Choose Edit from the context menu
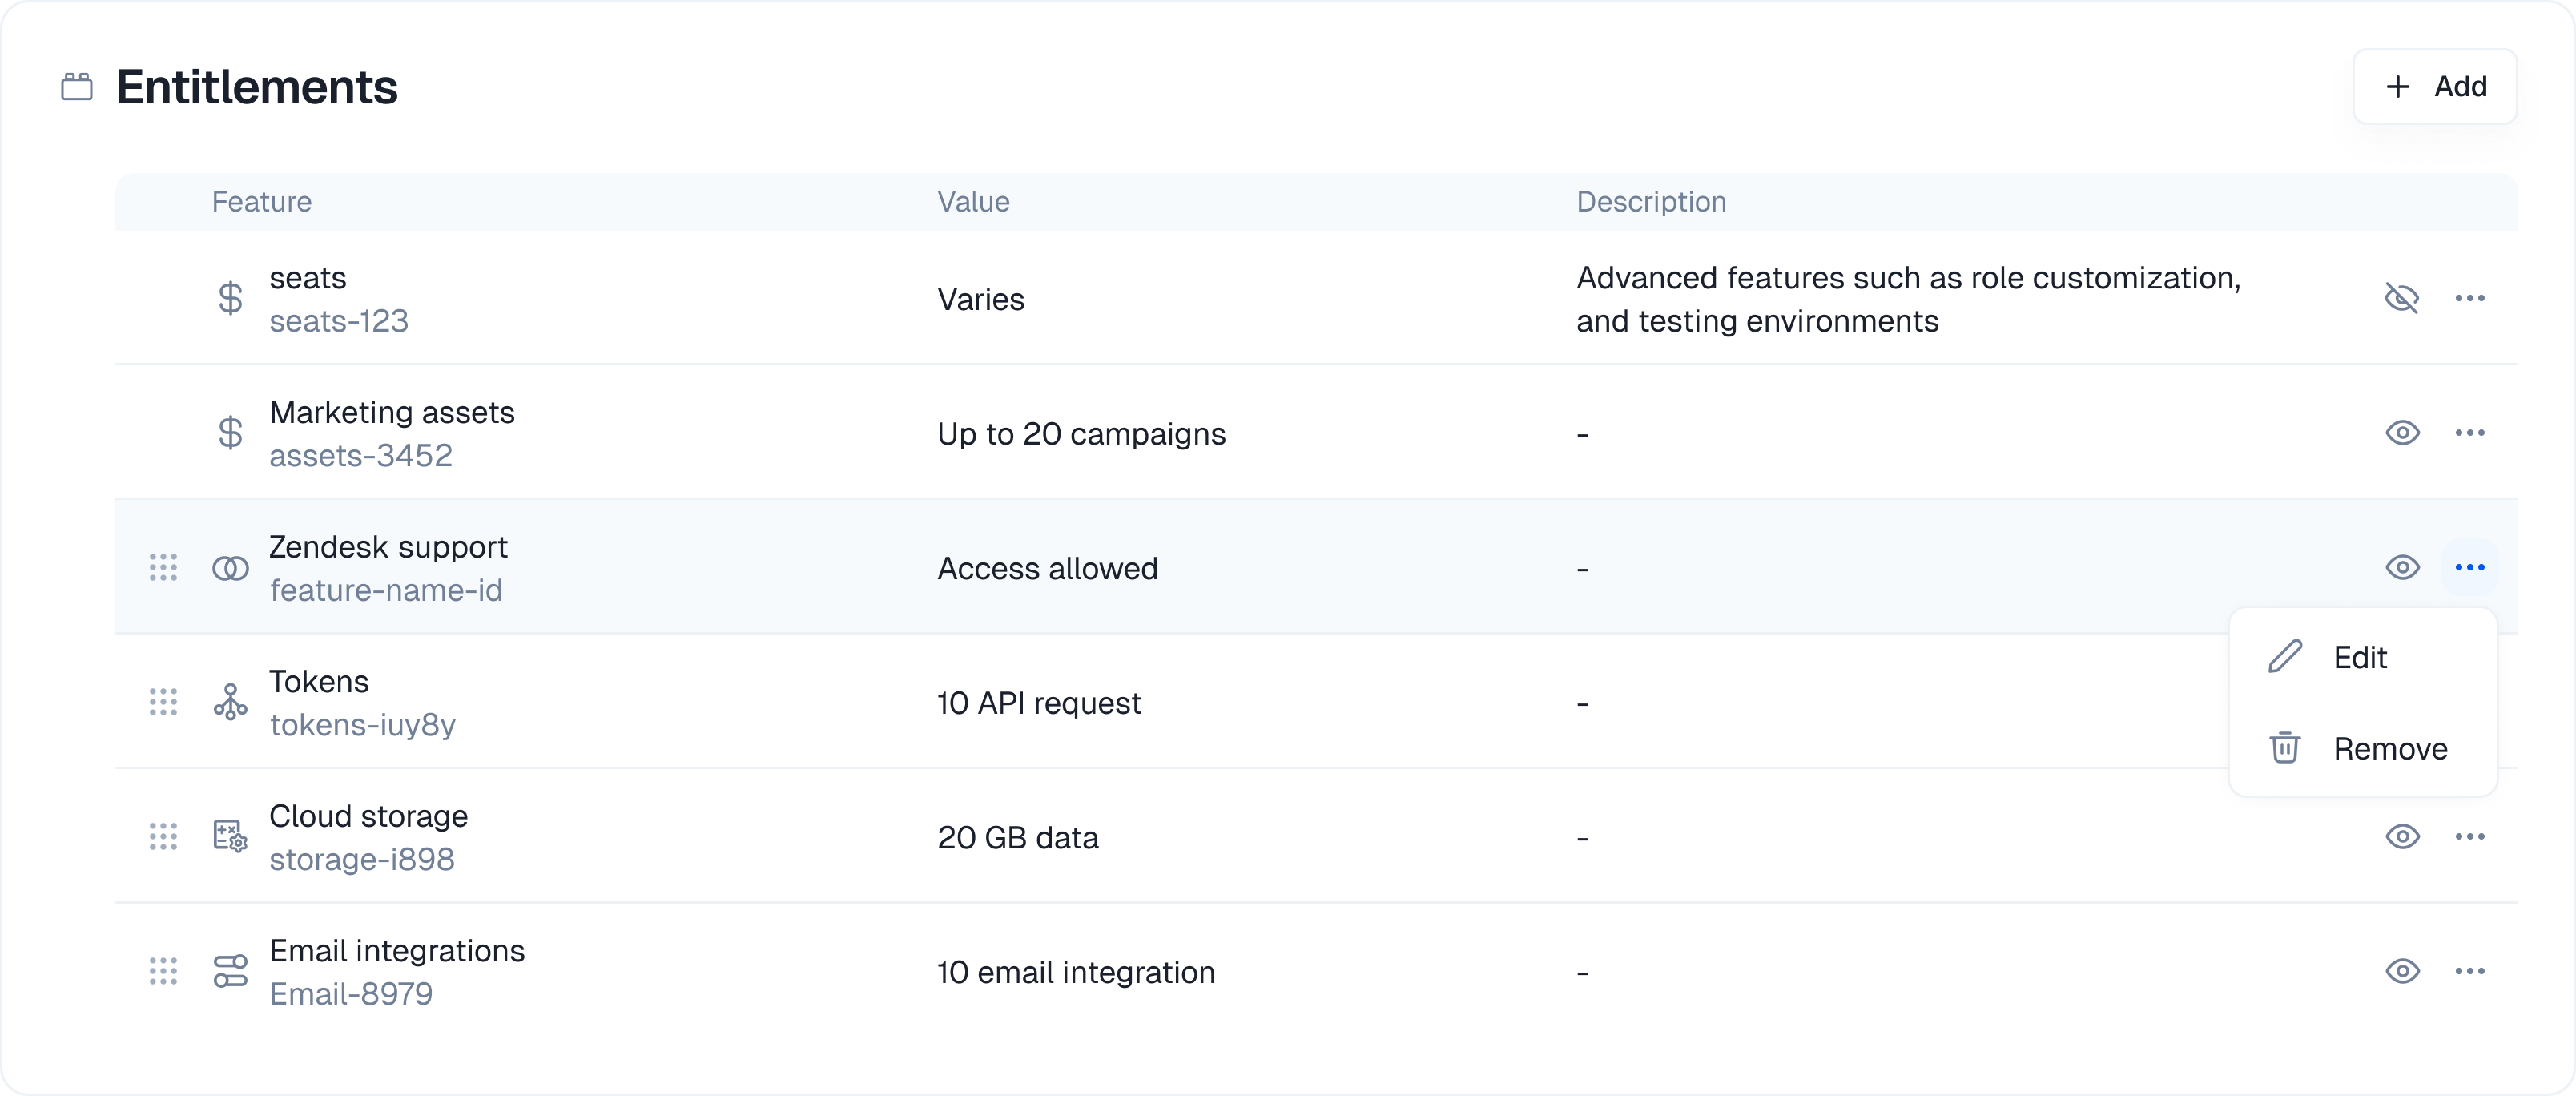 (x=2360, y=657)
